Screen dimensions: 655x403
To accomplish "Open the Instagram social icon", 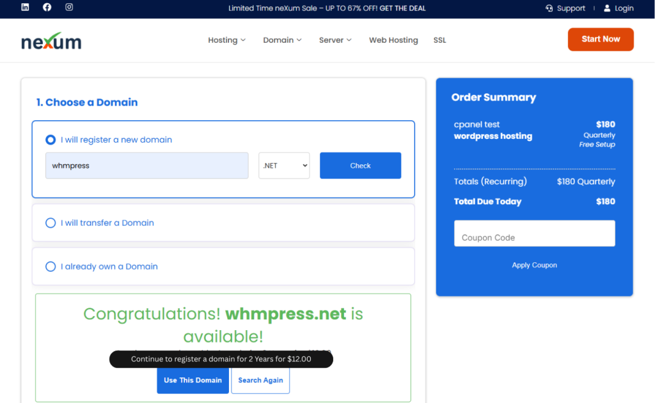I will [69, 8].
